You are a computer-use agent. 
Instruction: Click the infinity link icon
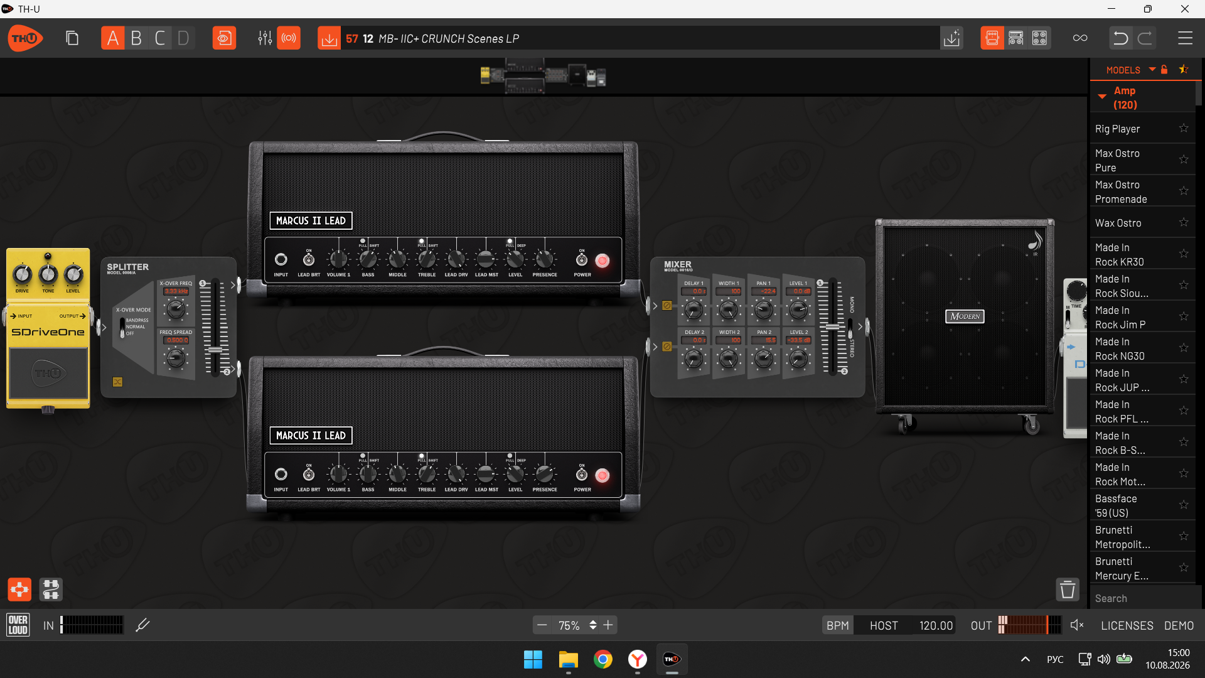coord(1080,38)
